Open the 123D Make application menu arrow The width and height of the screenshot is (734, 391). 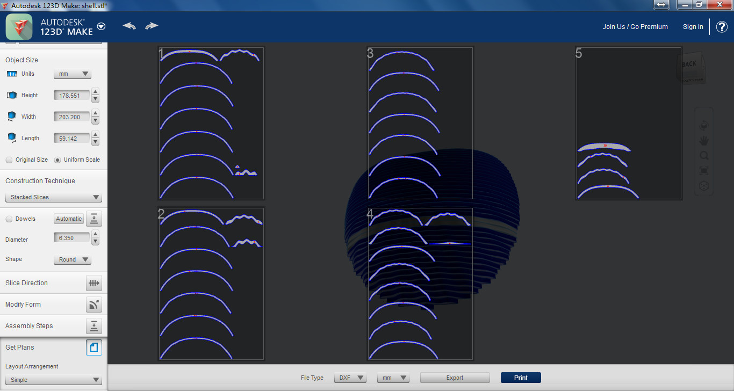point(102,26)
